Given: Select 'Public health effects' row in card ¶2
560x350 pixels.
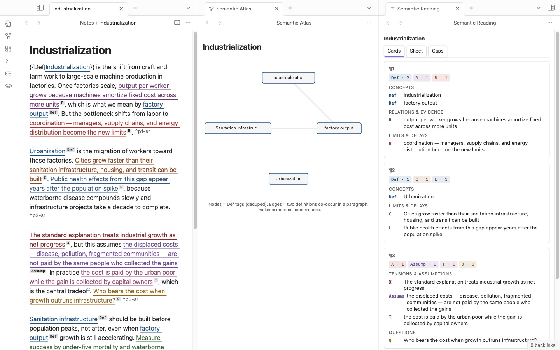Looking at the screenshot, I should pyautogui.click(x=467, y=231).
